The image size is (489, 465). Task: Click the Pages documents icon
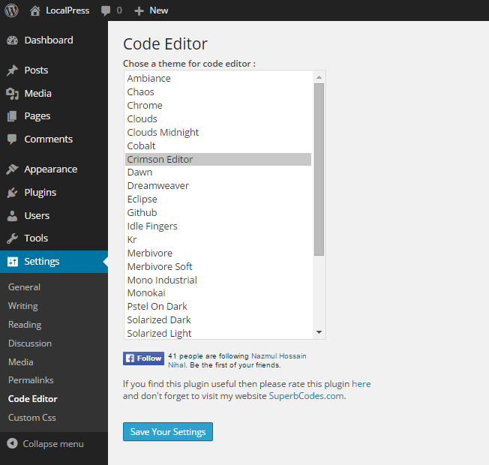[x=12, y=116]
